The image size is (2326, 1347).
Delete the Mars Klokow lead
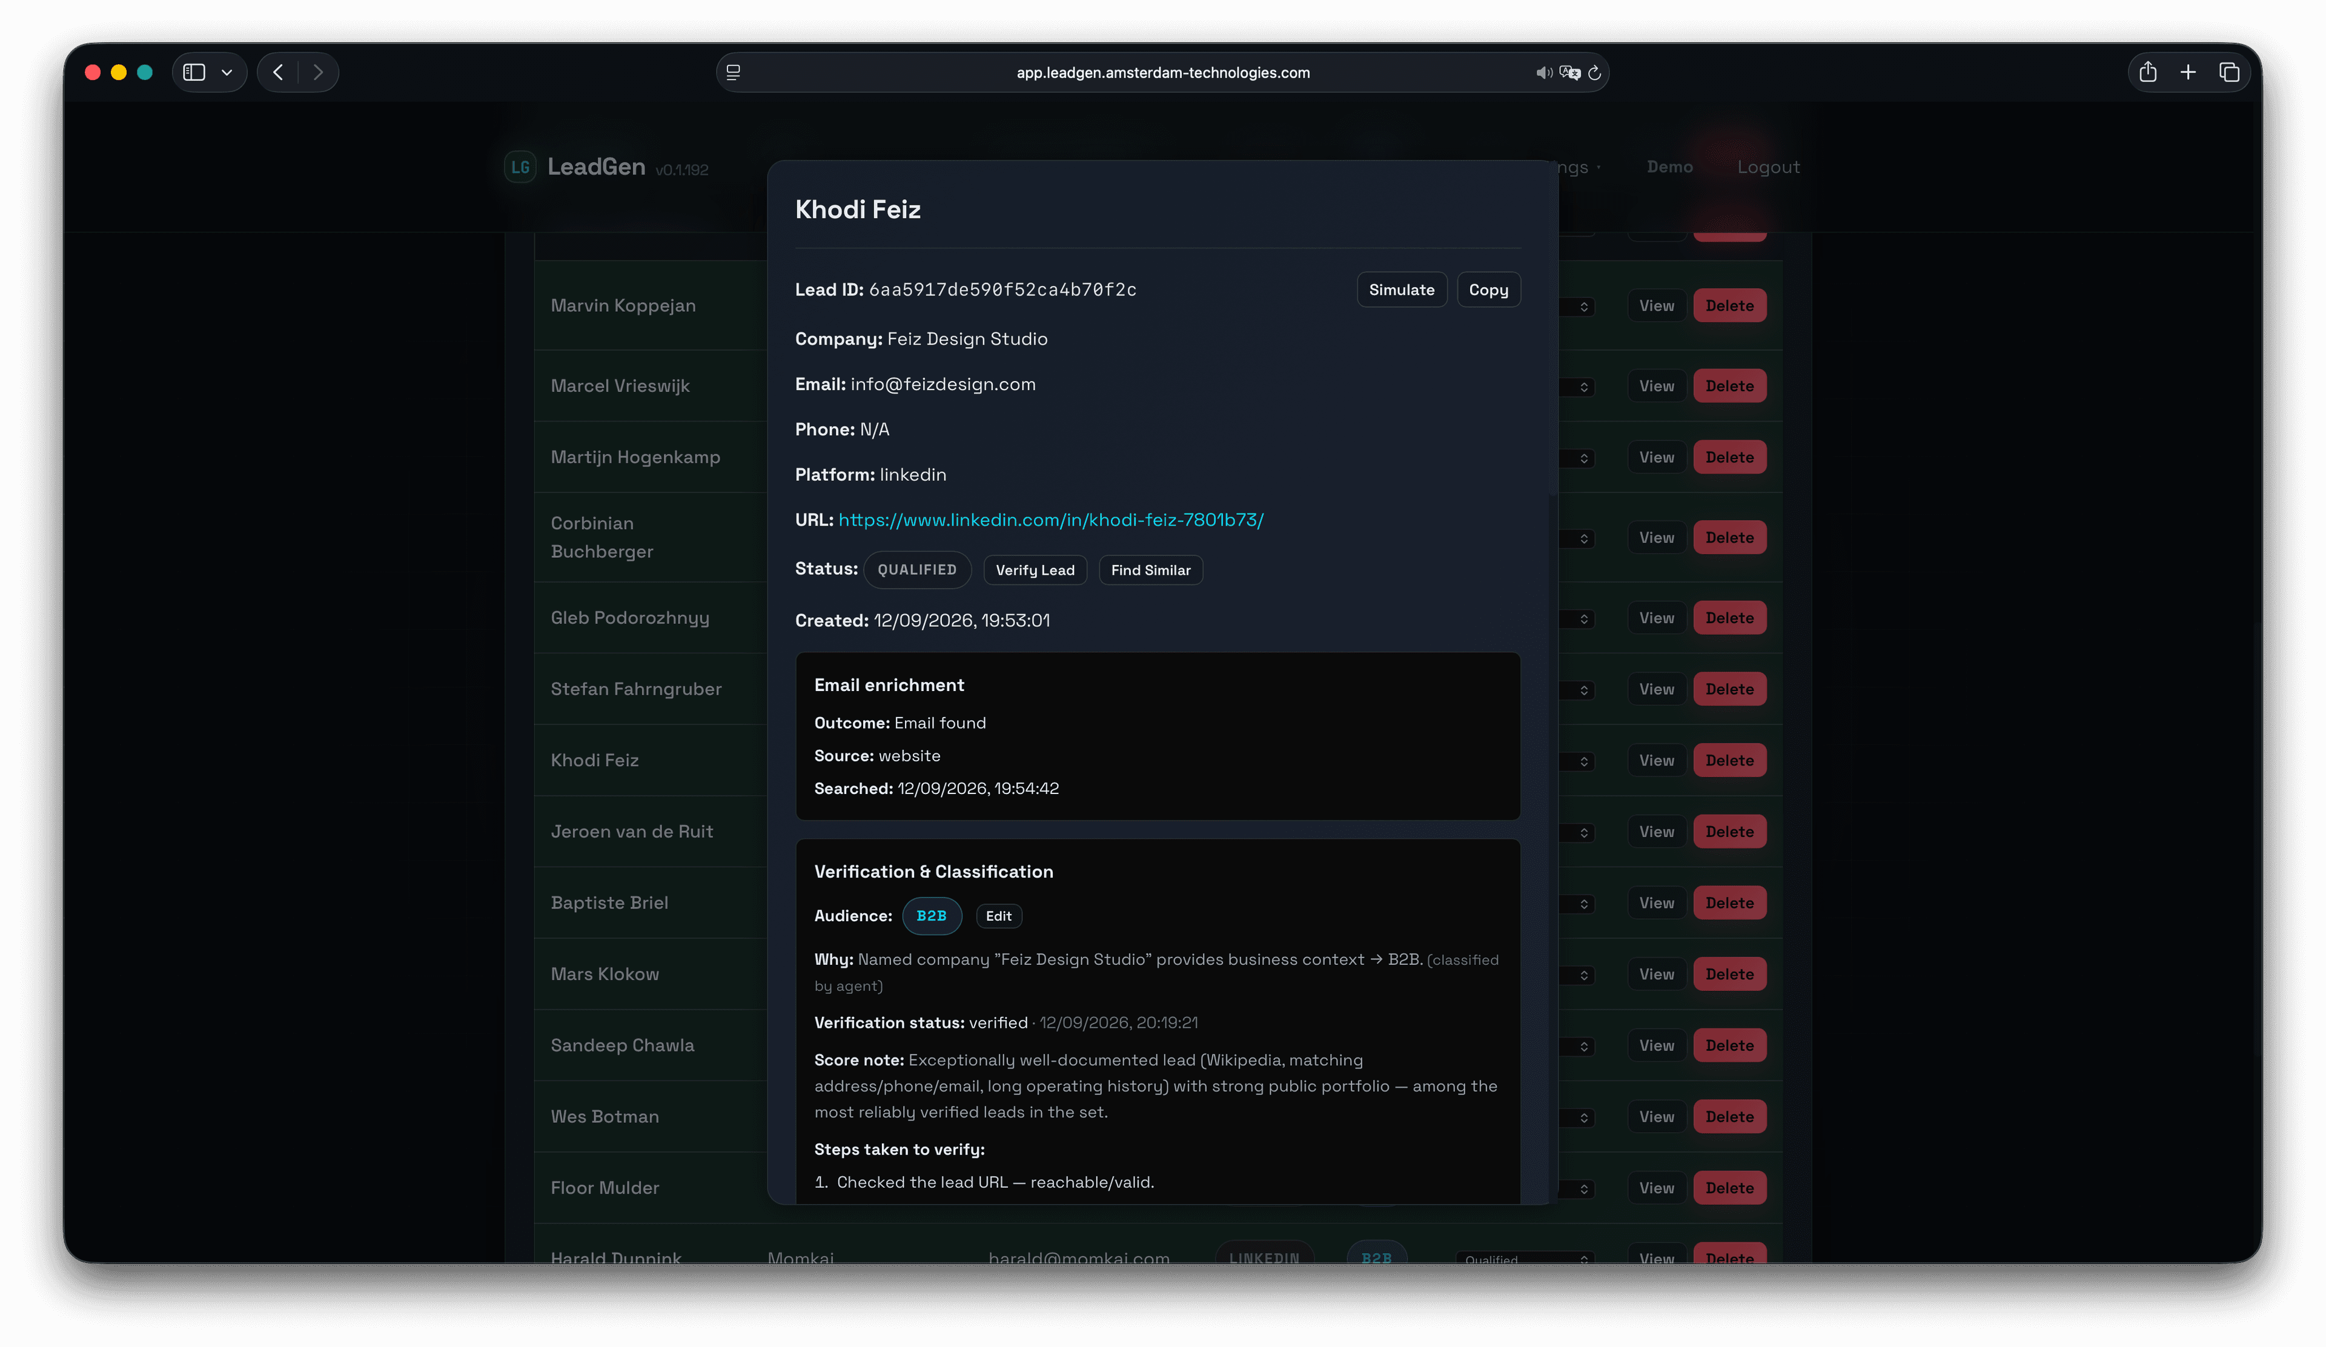tap(1729, 973)
